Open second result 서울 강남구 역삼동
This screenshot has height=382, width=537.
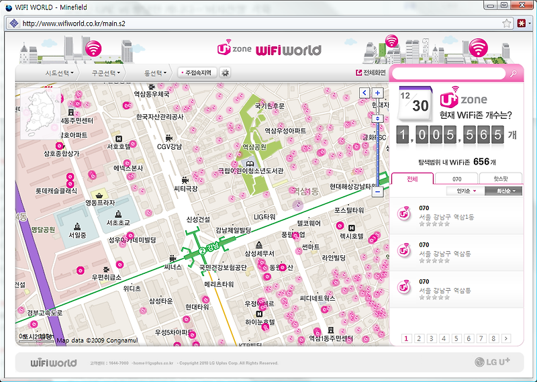click(x=456, y=253)
